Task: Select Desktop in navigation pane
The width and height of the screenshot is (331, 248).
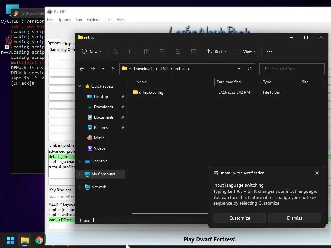Action: click(101, 97)
